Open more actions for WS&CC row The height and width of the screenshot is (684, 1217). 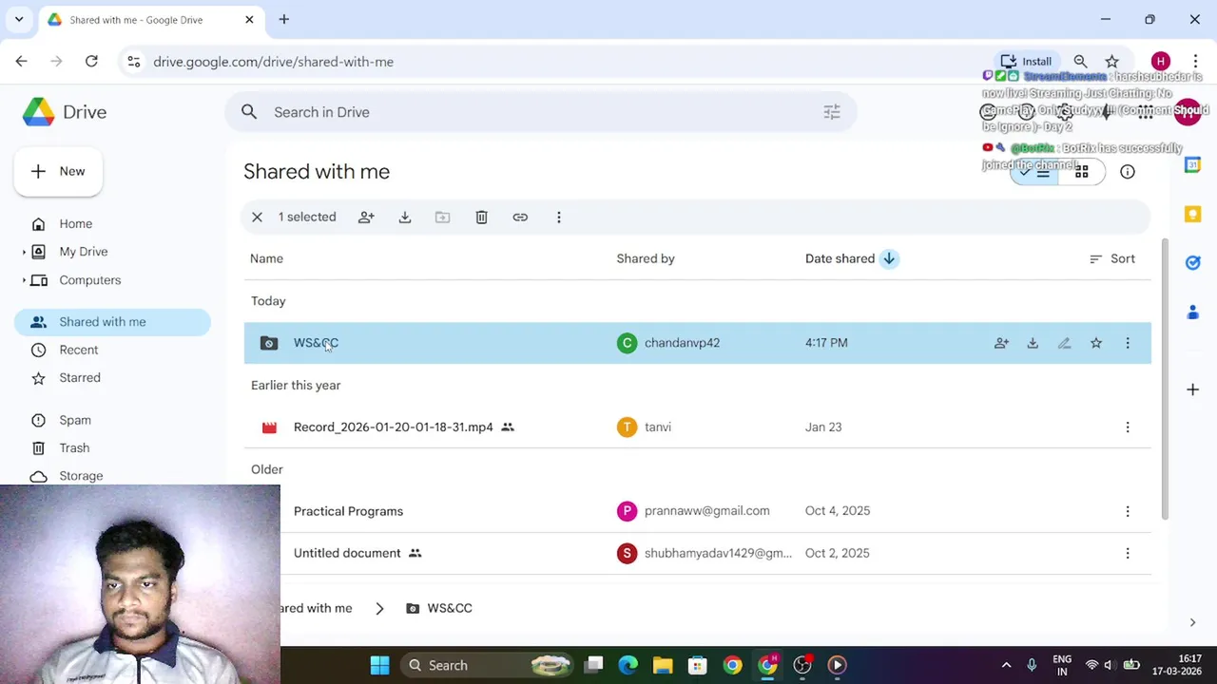pyautogui.click(x=1128, y=343)
